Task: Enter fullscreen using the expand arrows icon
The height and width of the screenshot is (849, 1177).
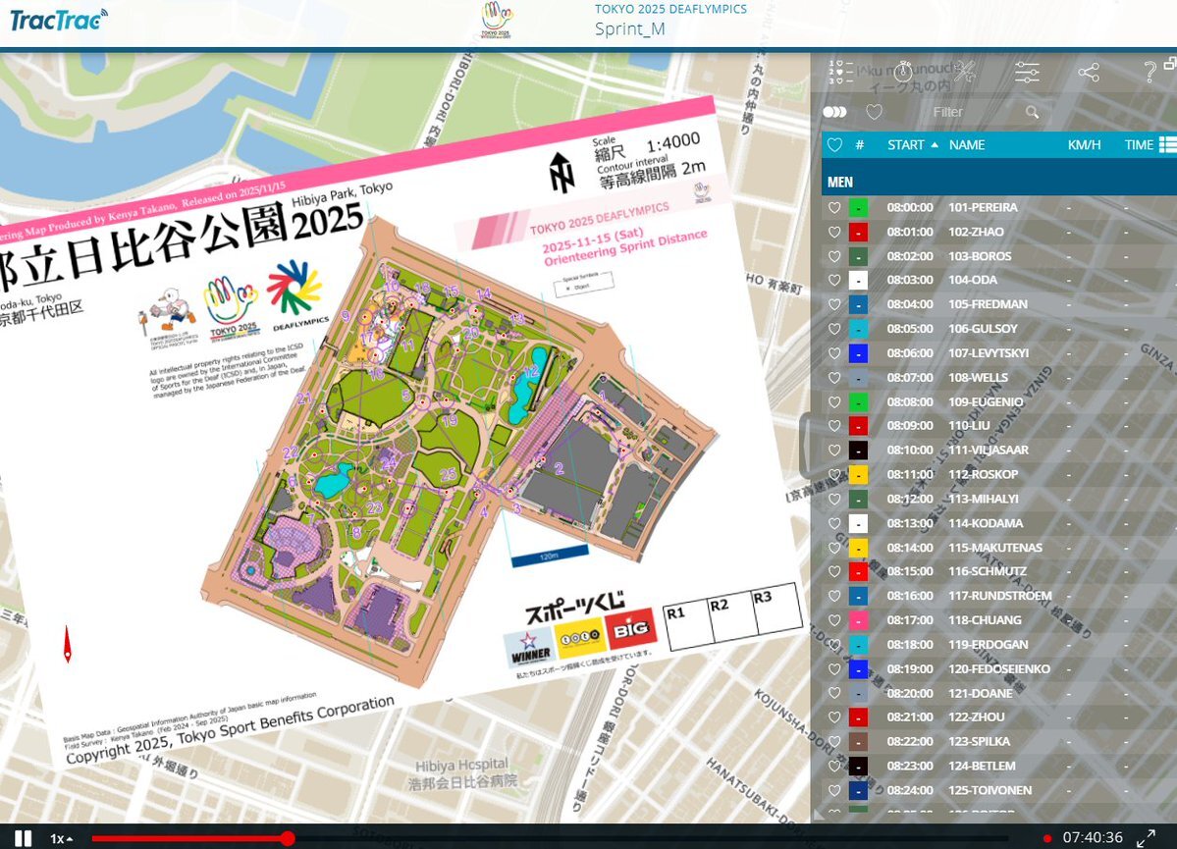Action: (1146, 838)
